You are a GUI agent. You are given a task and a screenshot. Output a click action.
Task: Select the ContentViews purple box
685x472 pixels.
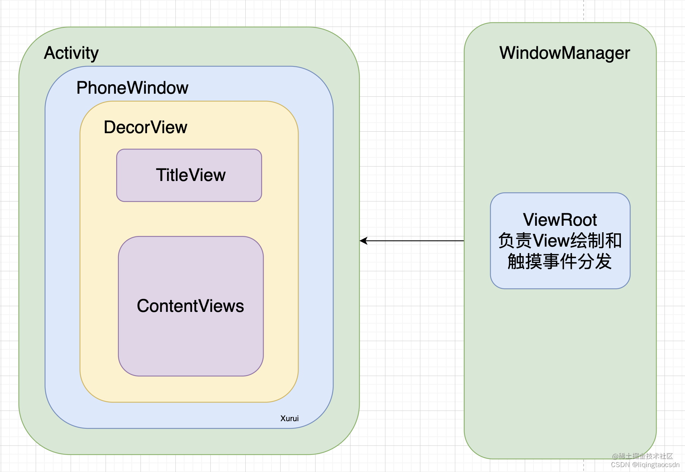pos(191,306)
